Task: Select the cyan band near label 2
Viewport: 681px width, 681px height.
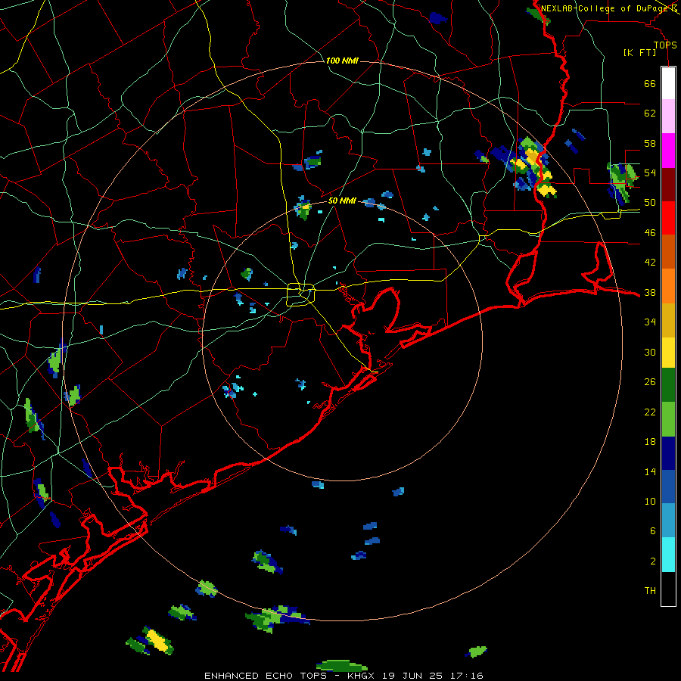Action: tap(668, 555)
